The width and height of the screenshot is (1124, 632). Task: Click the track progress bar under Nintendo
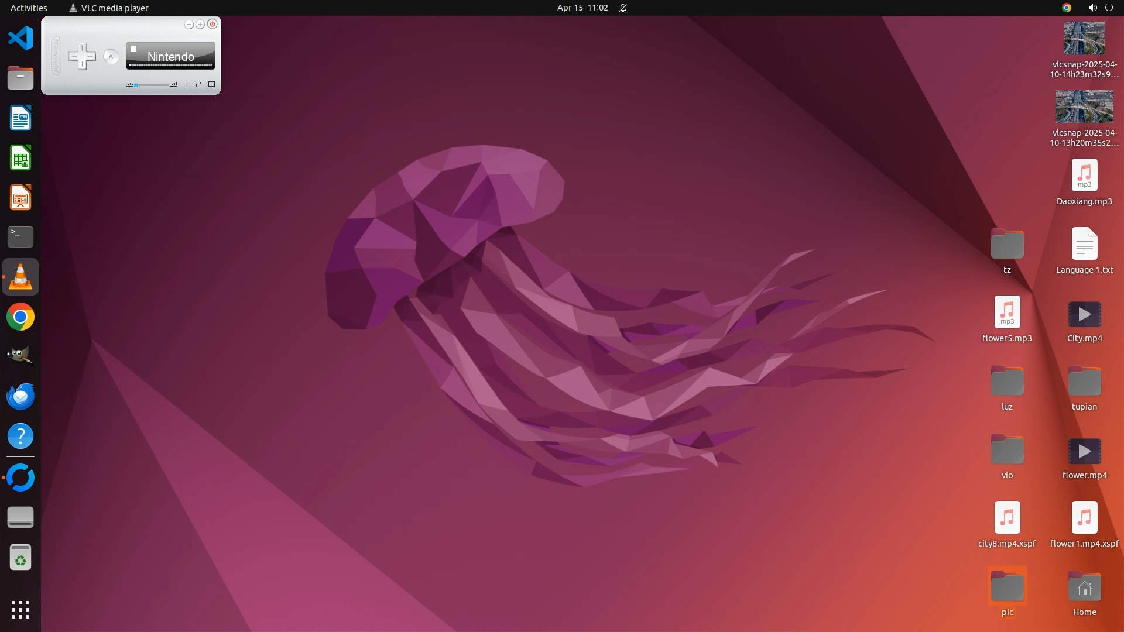click(170, 66)
